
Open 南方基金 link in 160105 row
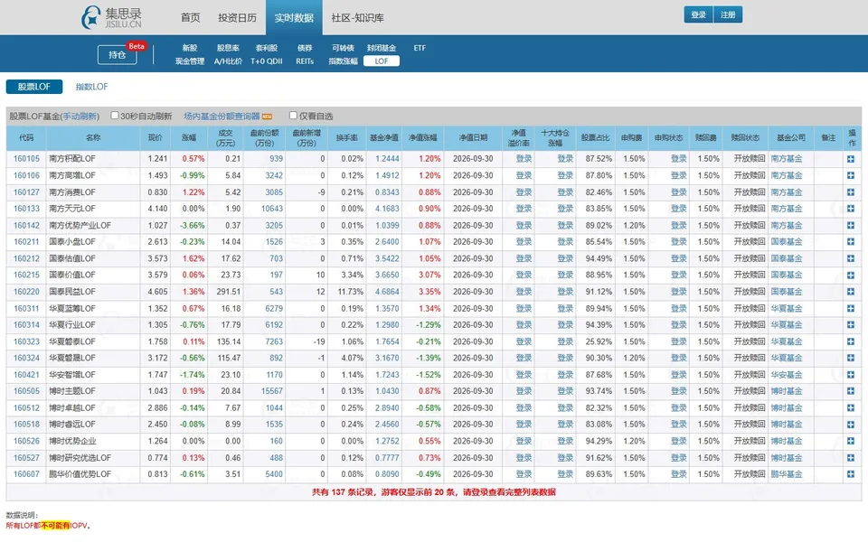(787, 159)
